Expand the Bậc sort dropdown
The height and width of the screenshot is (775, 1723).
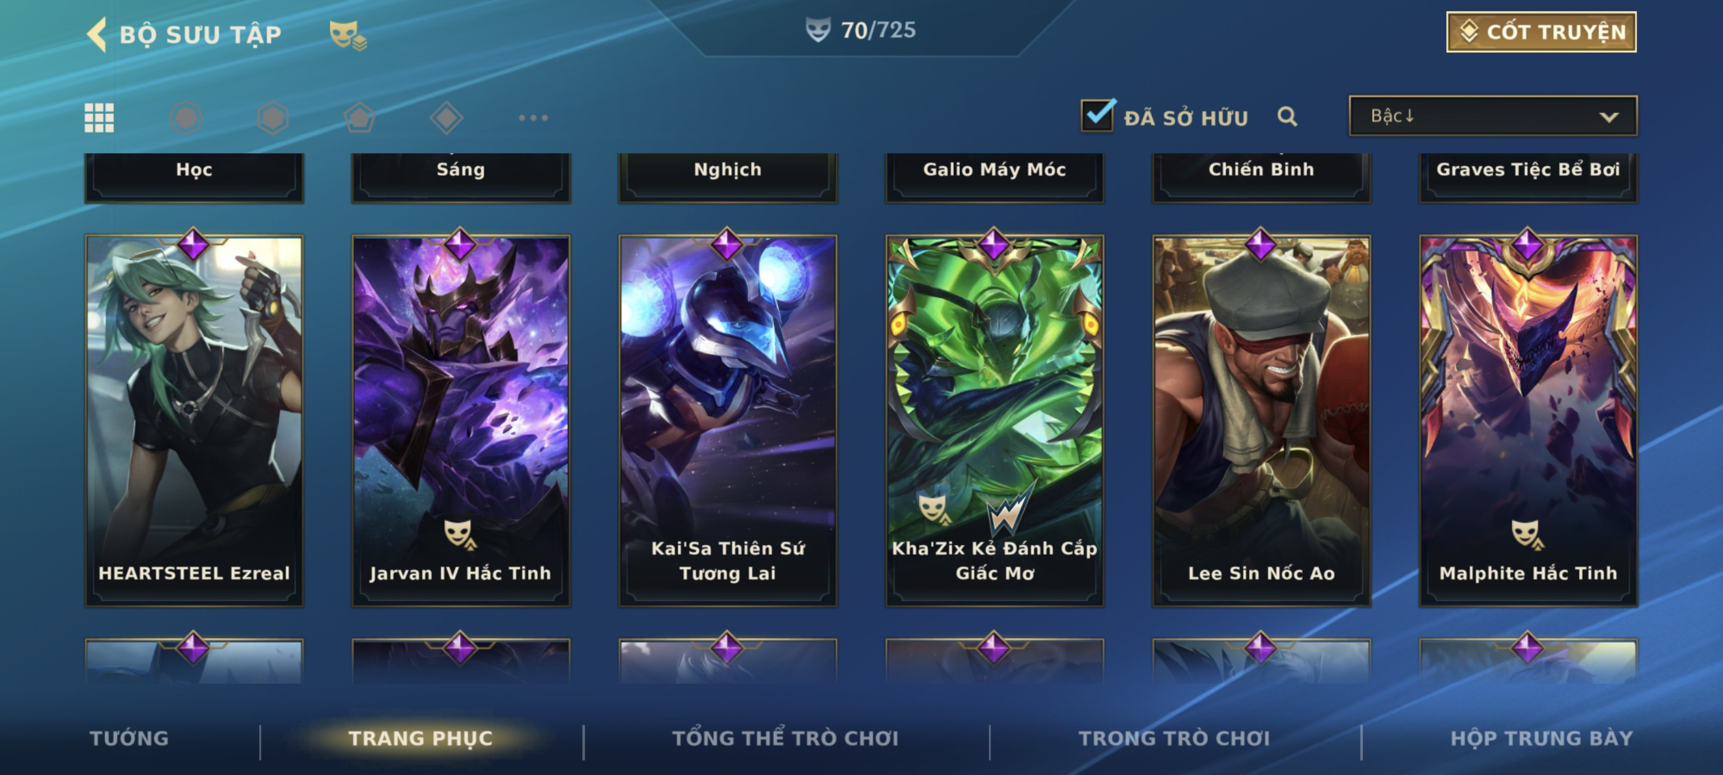[1493, 116]
